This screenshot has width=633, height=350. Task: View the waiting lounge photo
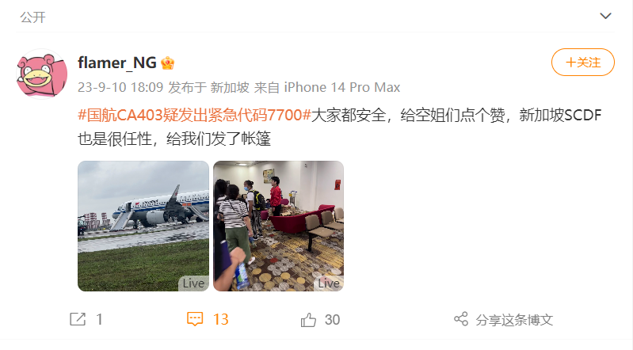(279, 226)
